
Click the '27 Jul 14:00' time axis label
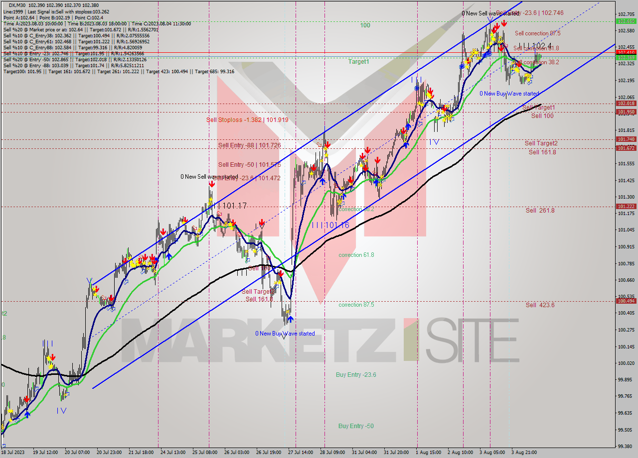[300, 453]
